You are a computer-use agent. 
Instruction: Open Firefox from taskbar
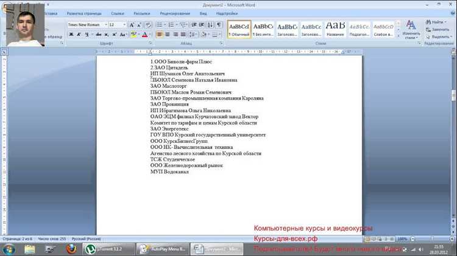click(x=71, y=249)
